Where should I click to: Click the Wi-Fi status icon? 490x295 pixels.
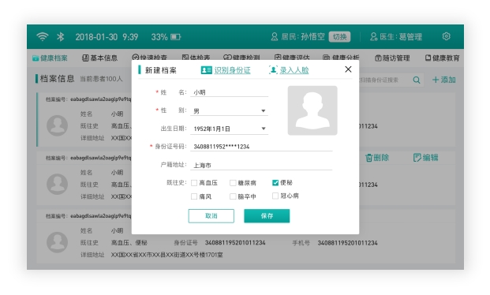[x=42, y=36]
